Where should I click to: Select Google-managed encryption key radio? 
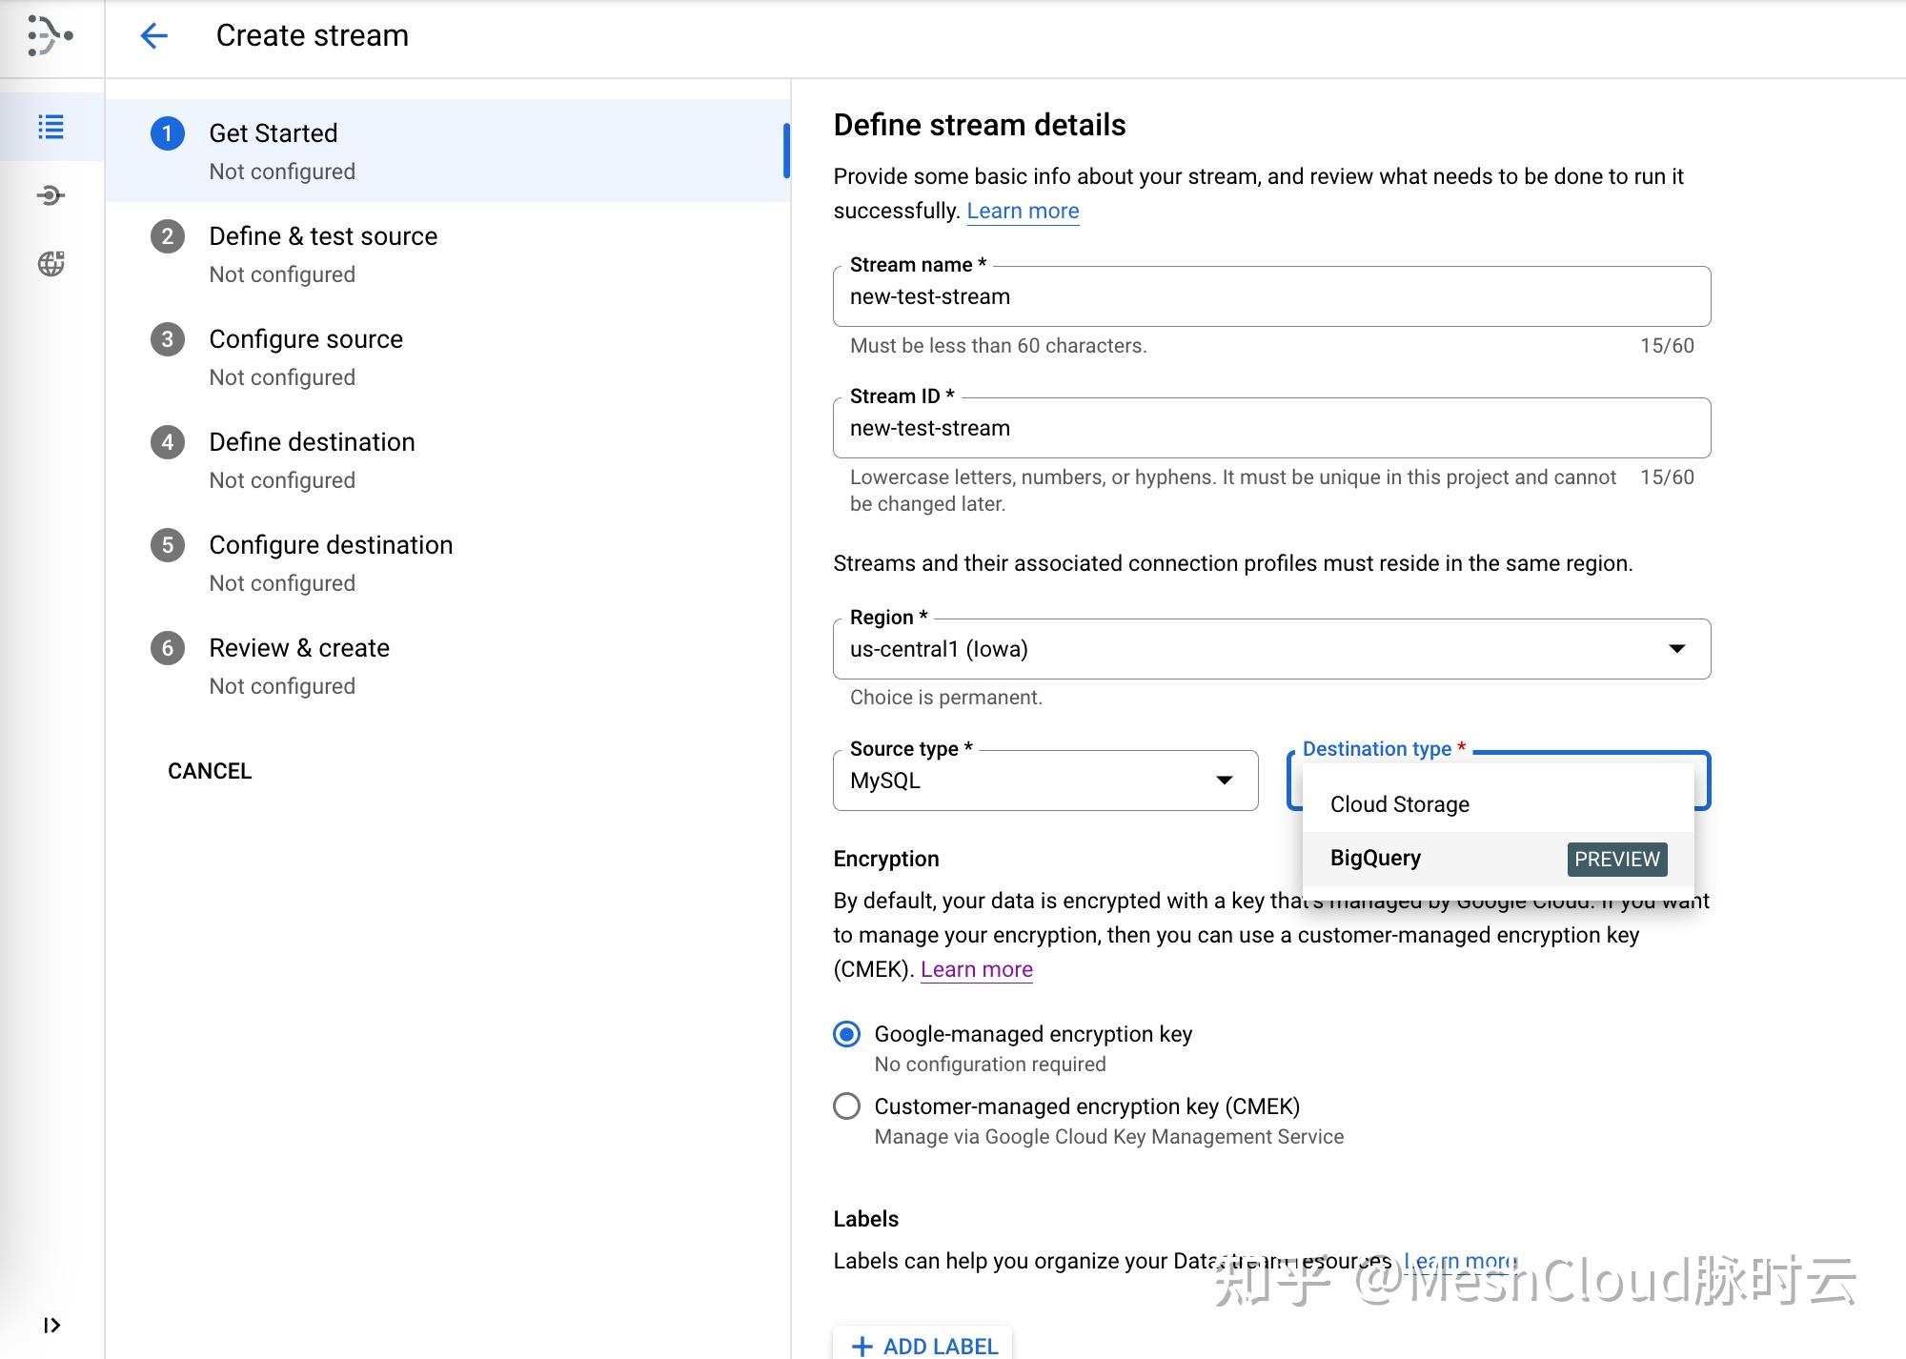pos(846,1034)
